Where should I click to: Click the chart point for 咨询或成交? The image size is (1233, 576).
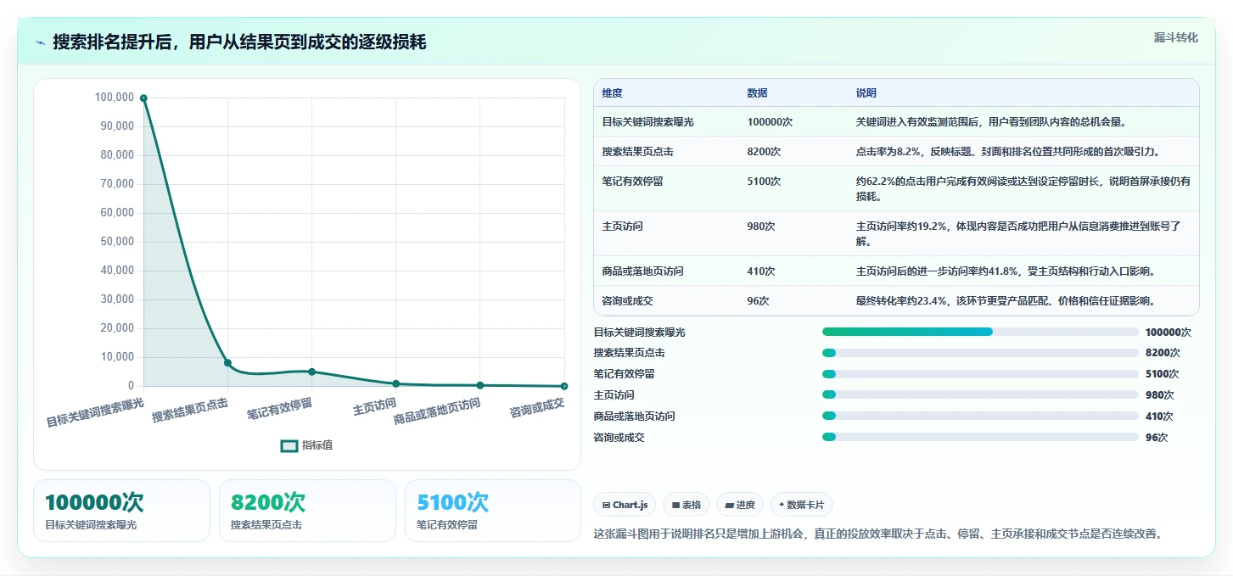[564, 386]
